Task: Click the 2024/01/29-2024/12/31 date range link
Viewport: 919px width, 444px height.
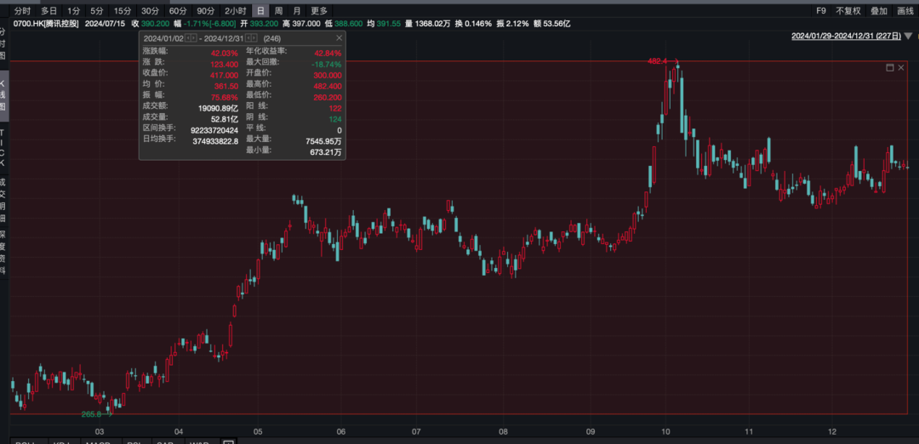Action: pos(844,37)
